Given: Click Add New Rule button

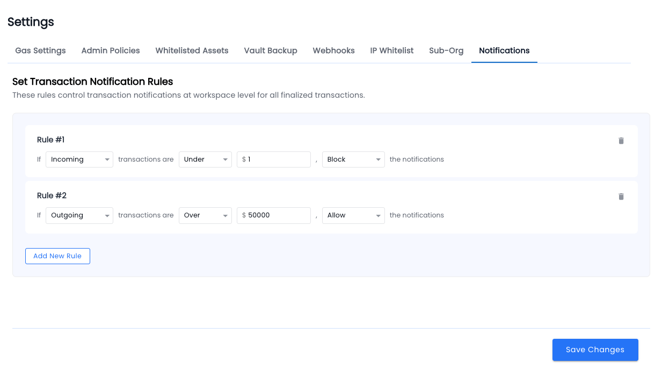Looking at the screenshot, I should point(57,256).
